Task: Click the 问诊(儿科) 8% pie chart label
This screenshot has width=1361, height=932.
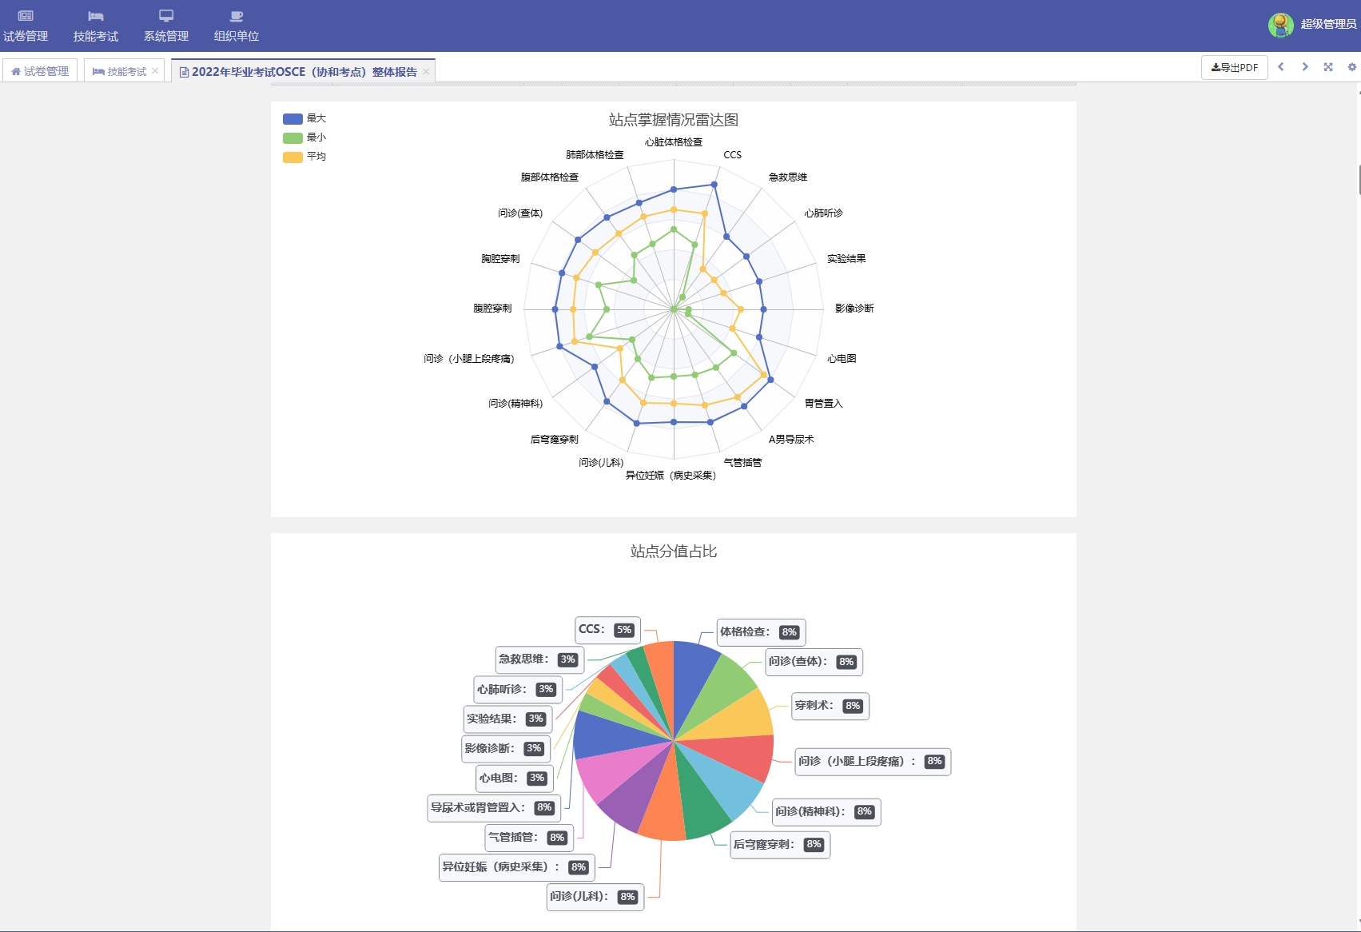Action: pyautogui.click(x=594, y=897)
